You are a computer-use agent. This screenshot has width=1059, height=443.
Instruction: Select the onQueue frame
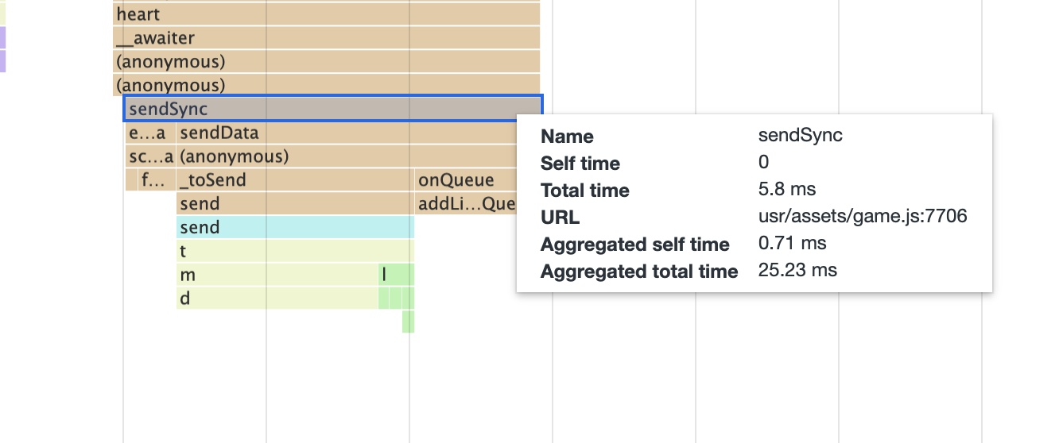[466, 180]
